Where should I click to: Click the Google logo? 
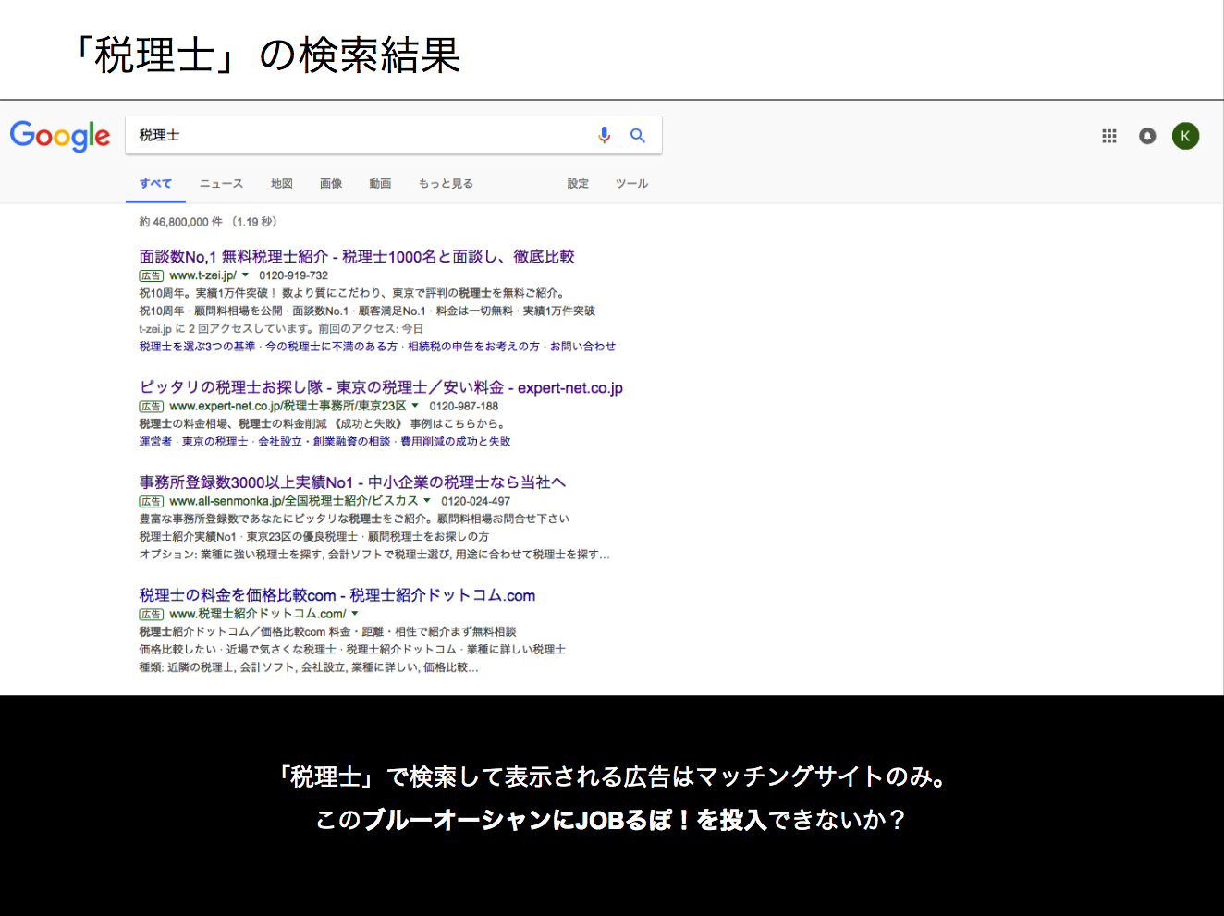[60, 136]
